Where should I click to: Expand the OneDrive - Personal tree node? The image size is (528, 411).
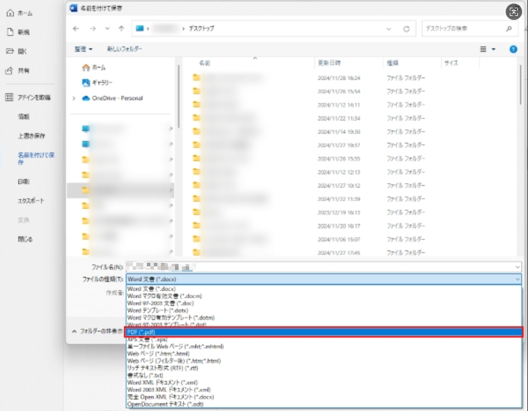point(73,99)
